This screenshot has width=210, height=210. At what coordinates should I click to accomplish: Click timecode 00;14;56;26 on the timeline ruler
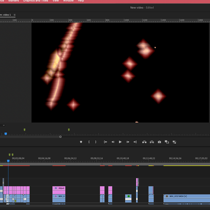[175, 158]
